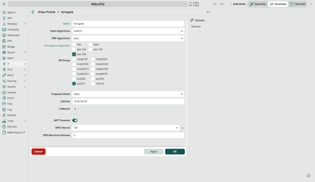This screenshot has height=182, width=315.
Task: Expand the Switch submenu
Action: point(25,52)
